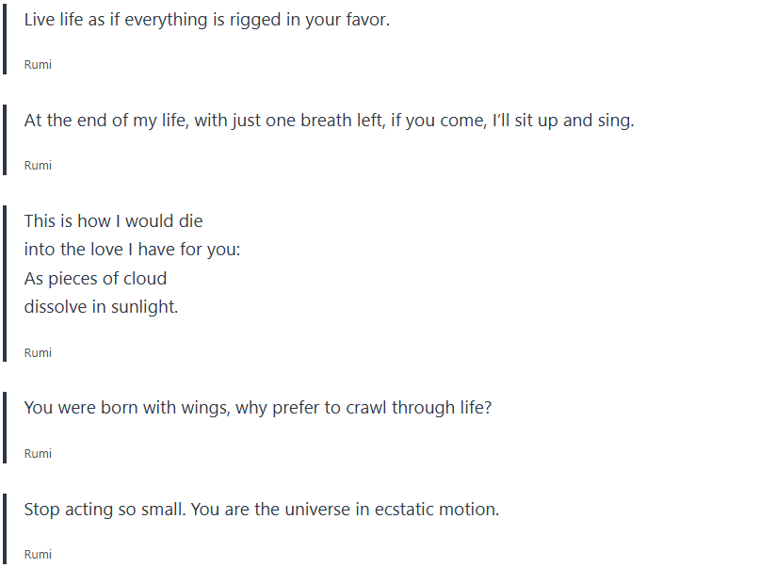Click the sentence "Stop acting so small."

[104, 510]
